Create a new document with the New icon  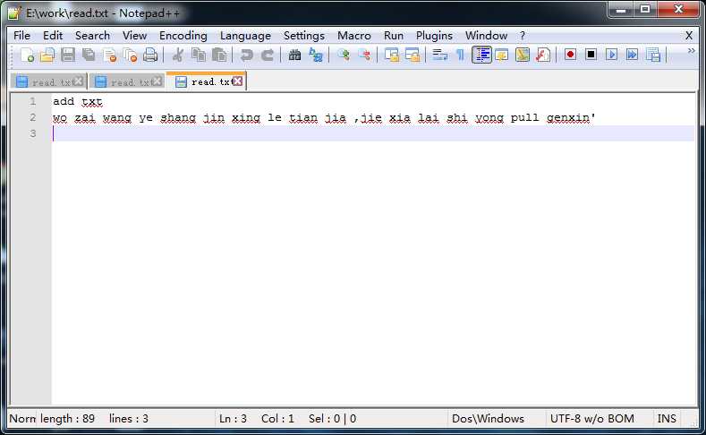(27, 55)
